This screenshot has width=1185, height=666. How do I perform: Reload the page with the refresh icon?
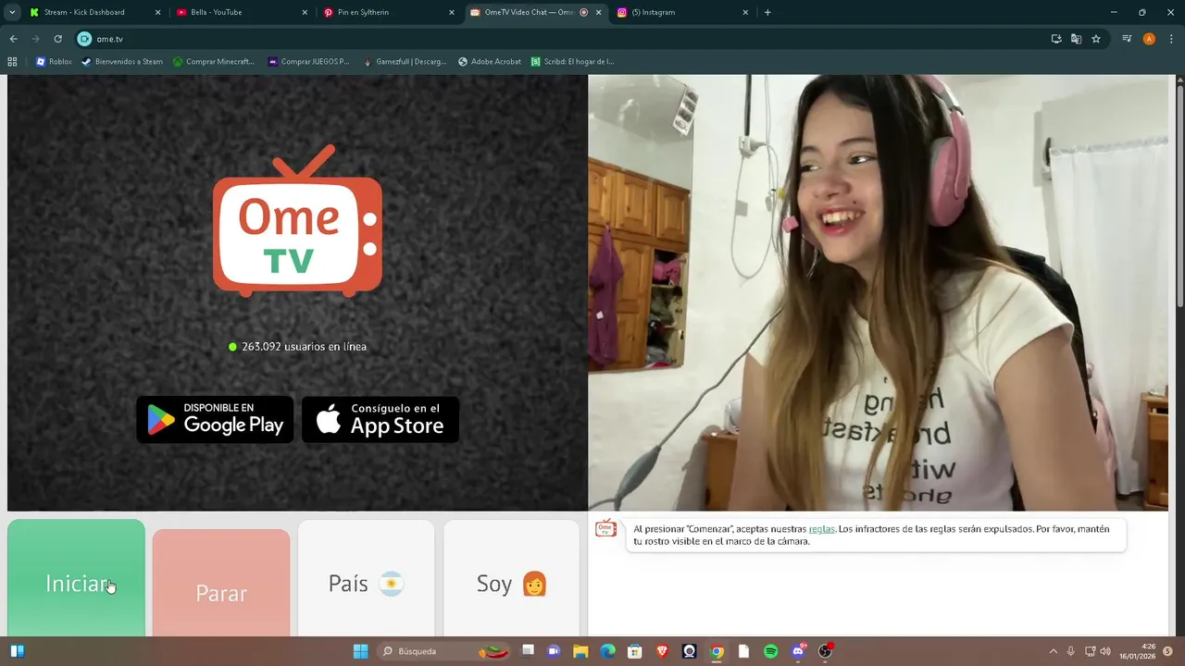coord(57,39)
